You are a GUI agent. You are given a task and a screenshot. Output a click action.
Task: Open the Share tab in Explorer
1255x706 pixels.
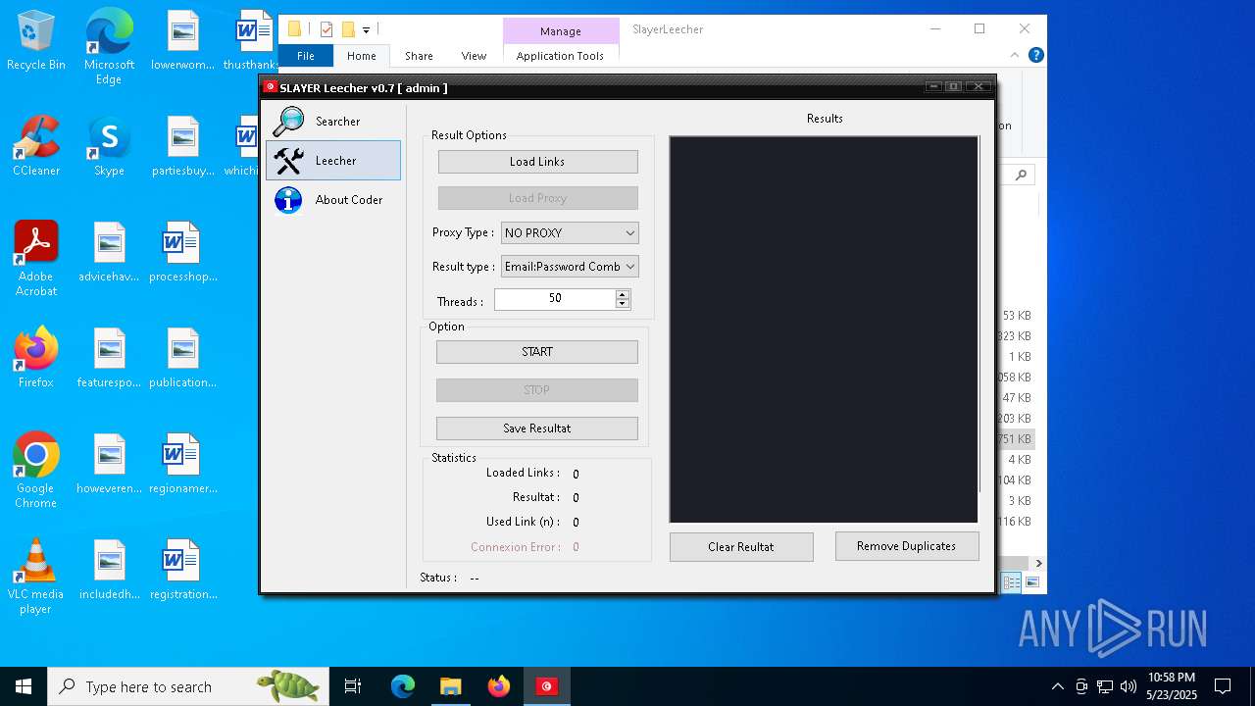419,56
